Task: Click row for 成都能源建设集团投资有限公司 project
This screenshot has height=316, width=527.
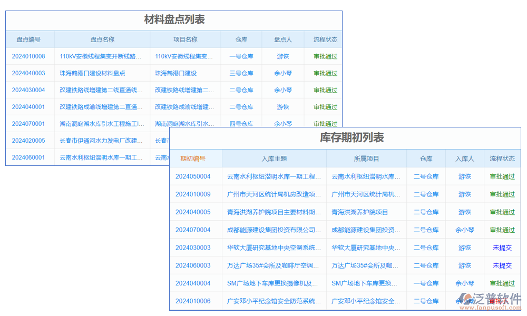Action: (272, 230)
